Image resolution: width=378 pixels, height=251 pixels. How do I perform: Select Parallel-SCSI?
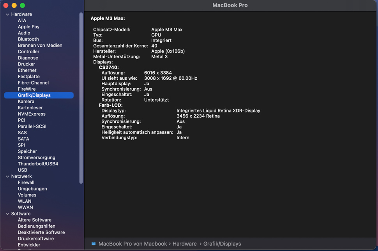point(32,126)
